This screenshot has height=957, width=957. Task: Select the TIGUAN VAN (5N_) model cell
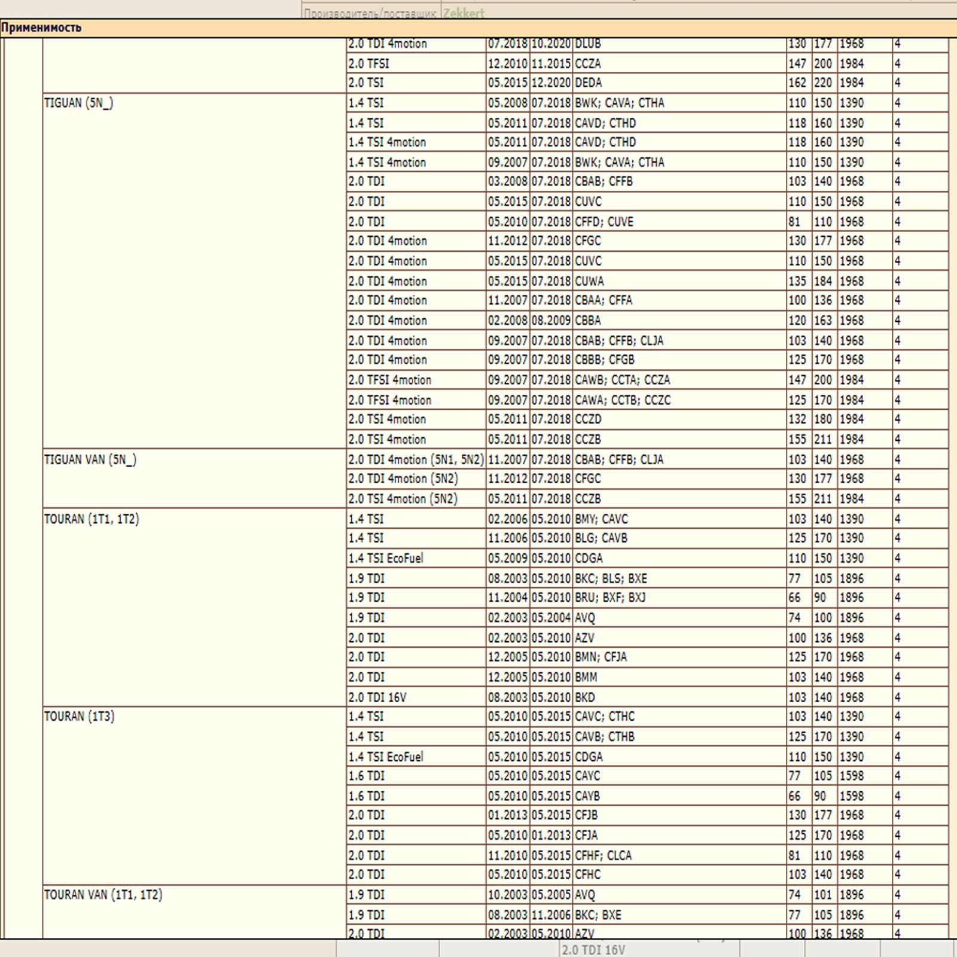[x=90, y=459]
